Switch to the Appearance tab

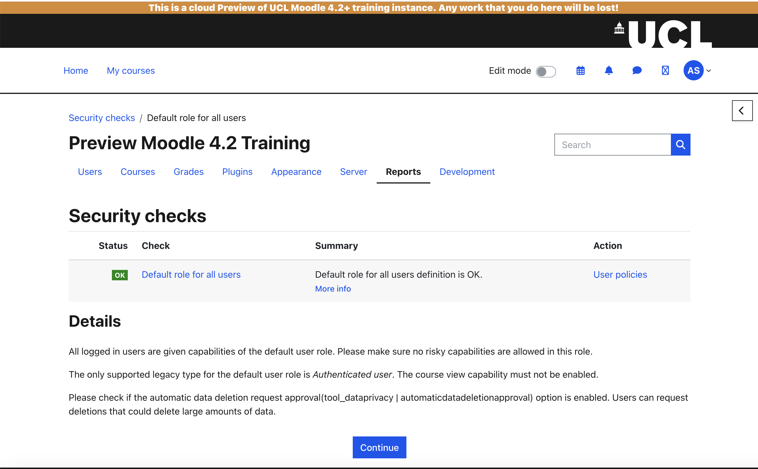[x=296, y=172]
